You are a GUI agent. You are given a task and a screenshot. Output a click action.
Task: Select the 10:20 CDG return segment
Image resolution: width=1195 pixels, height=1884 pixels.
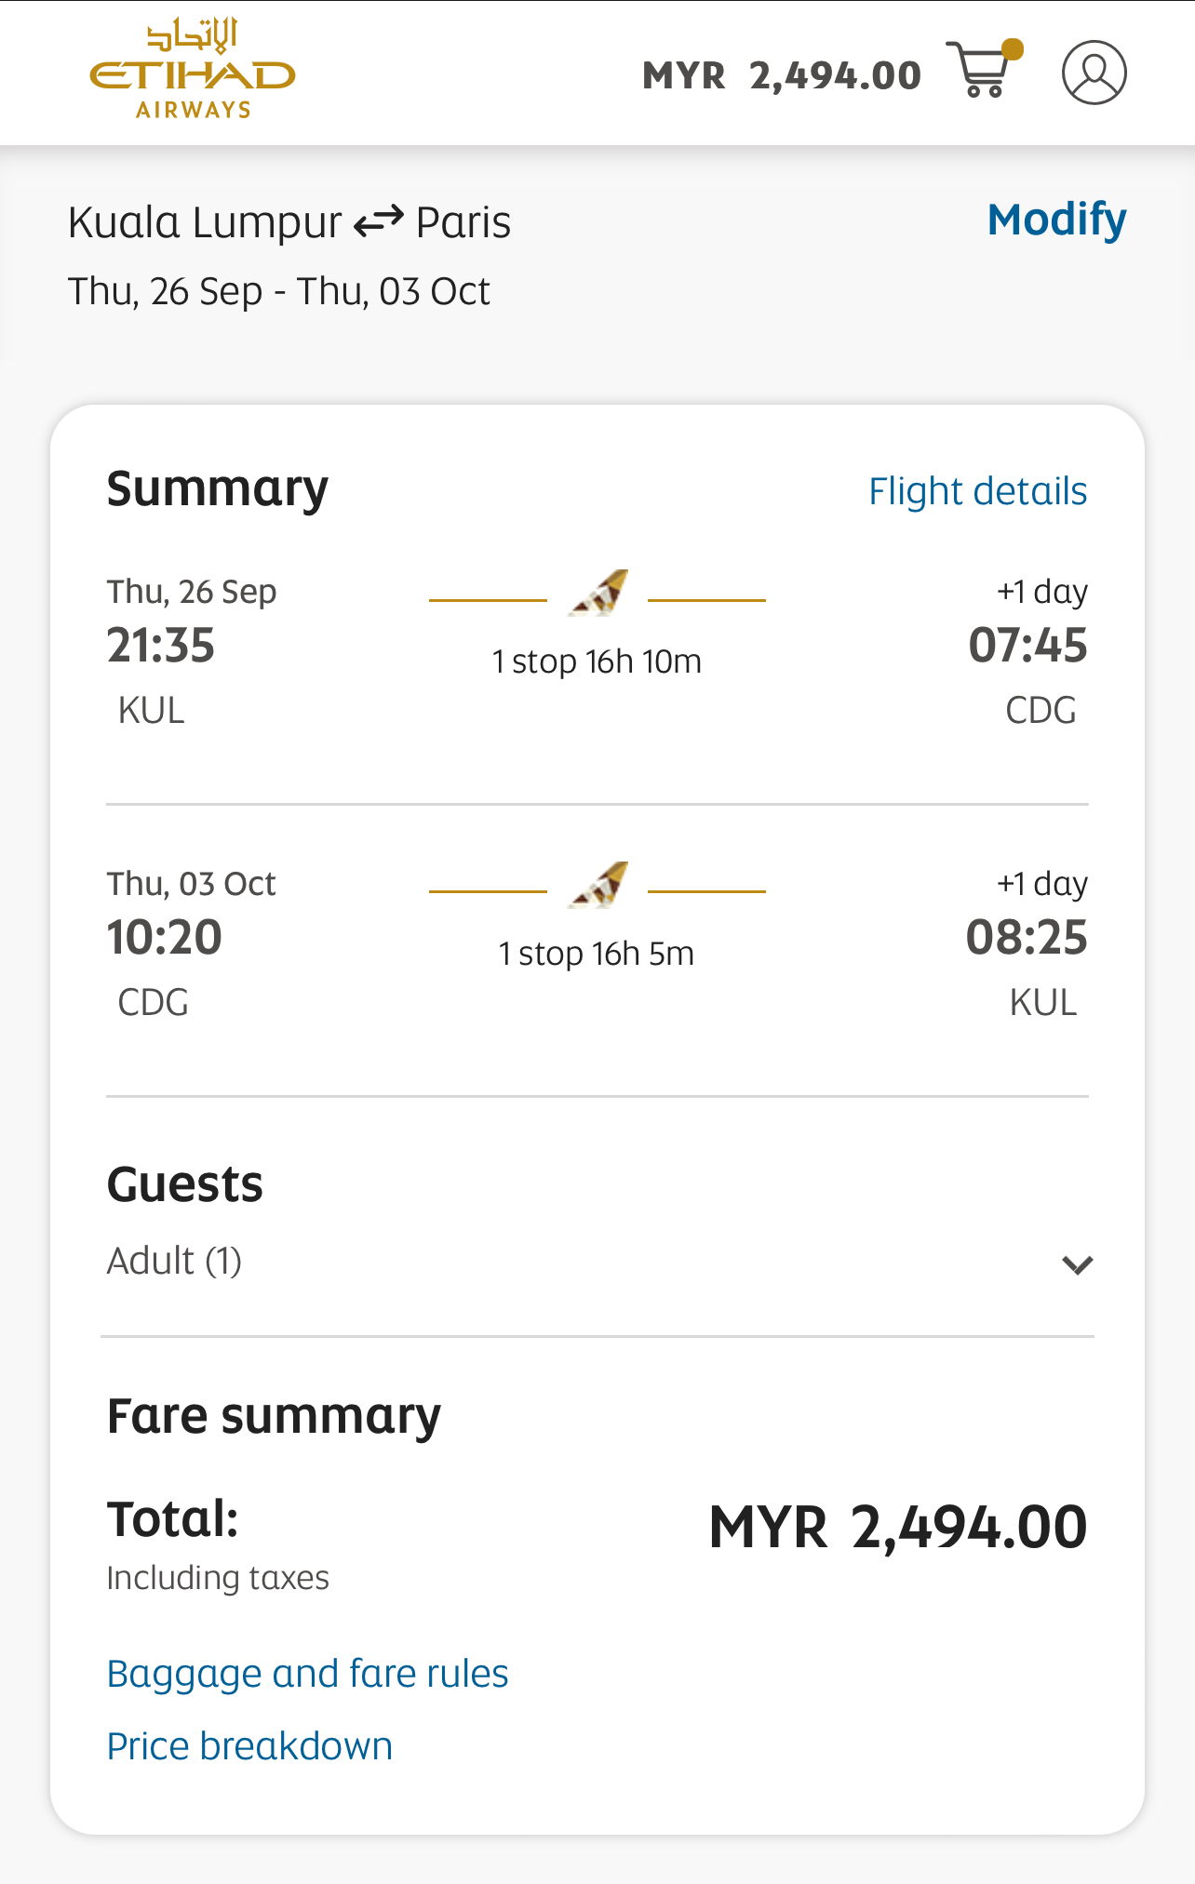pyautogui.click(x=597, y=943)
